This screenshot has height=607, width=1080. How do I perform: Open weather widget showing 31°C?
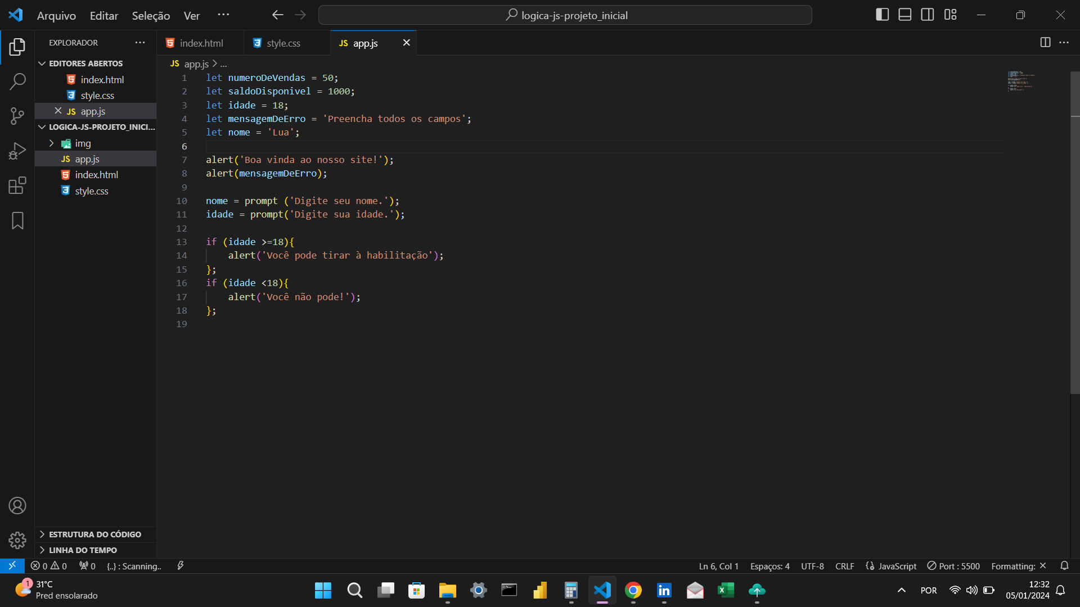(x=56, y=590)
